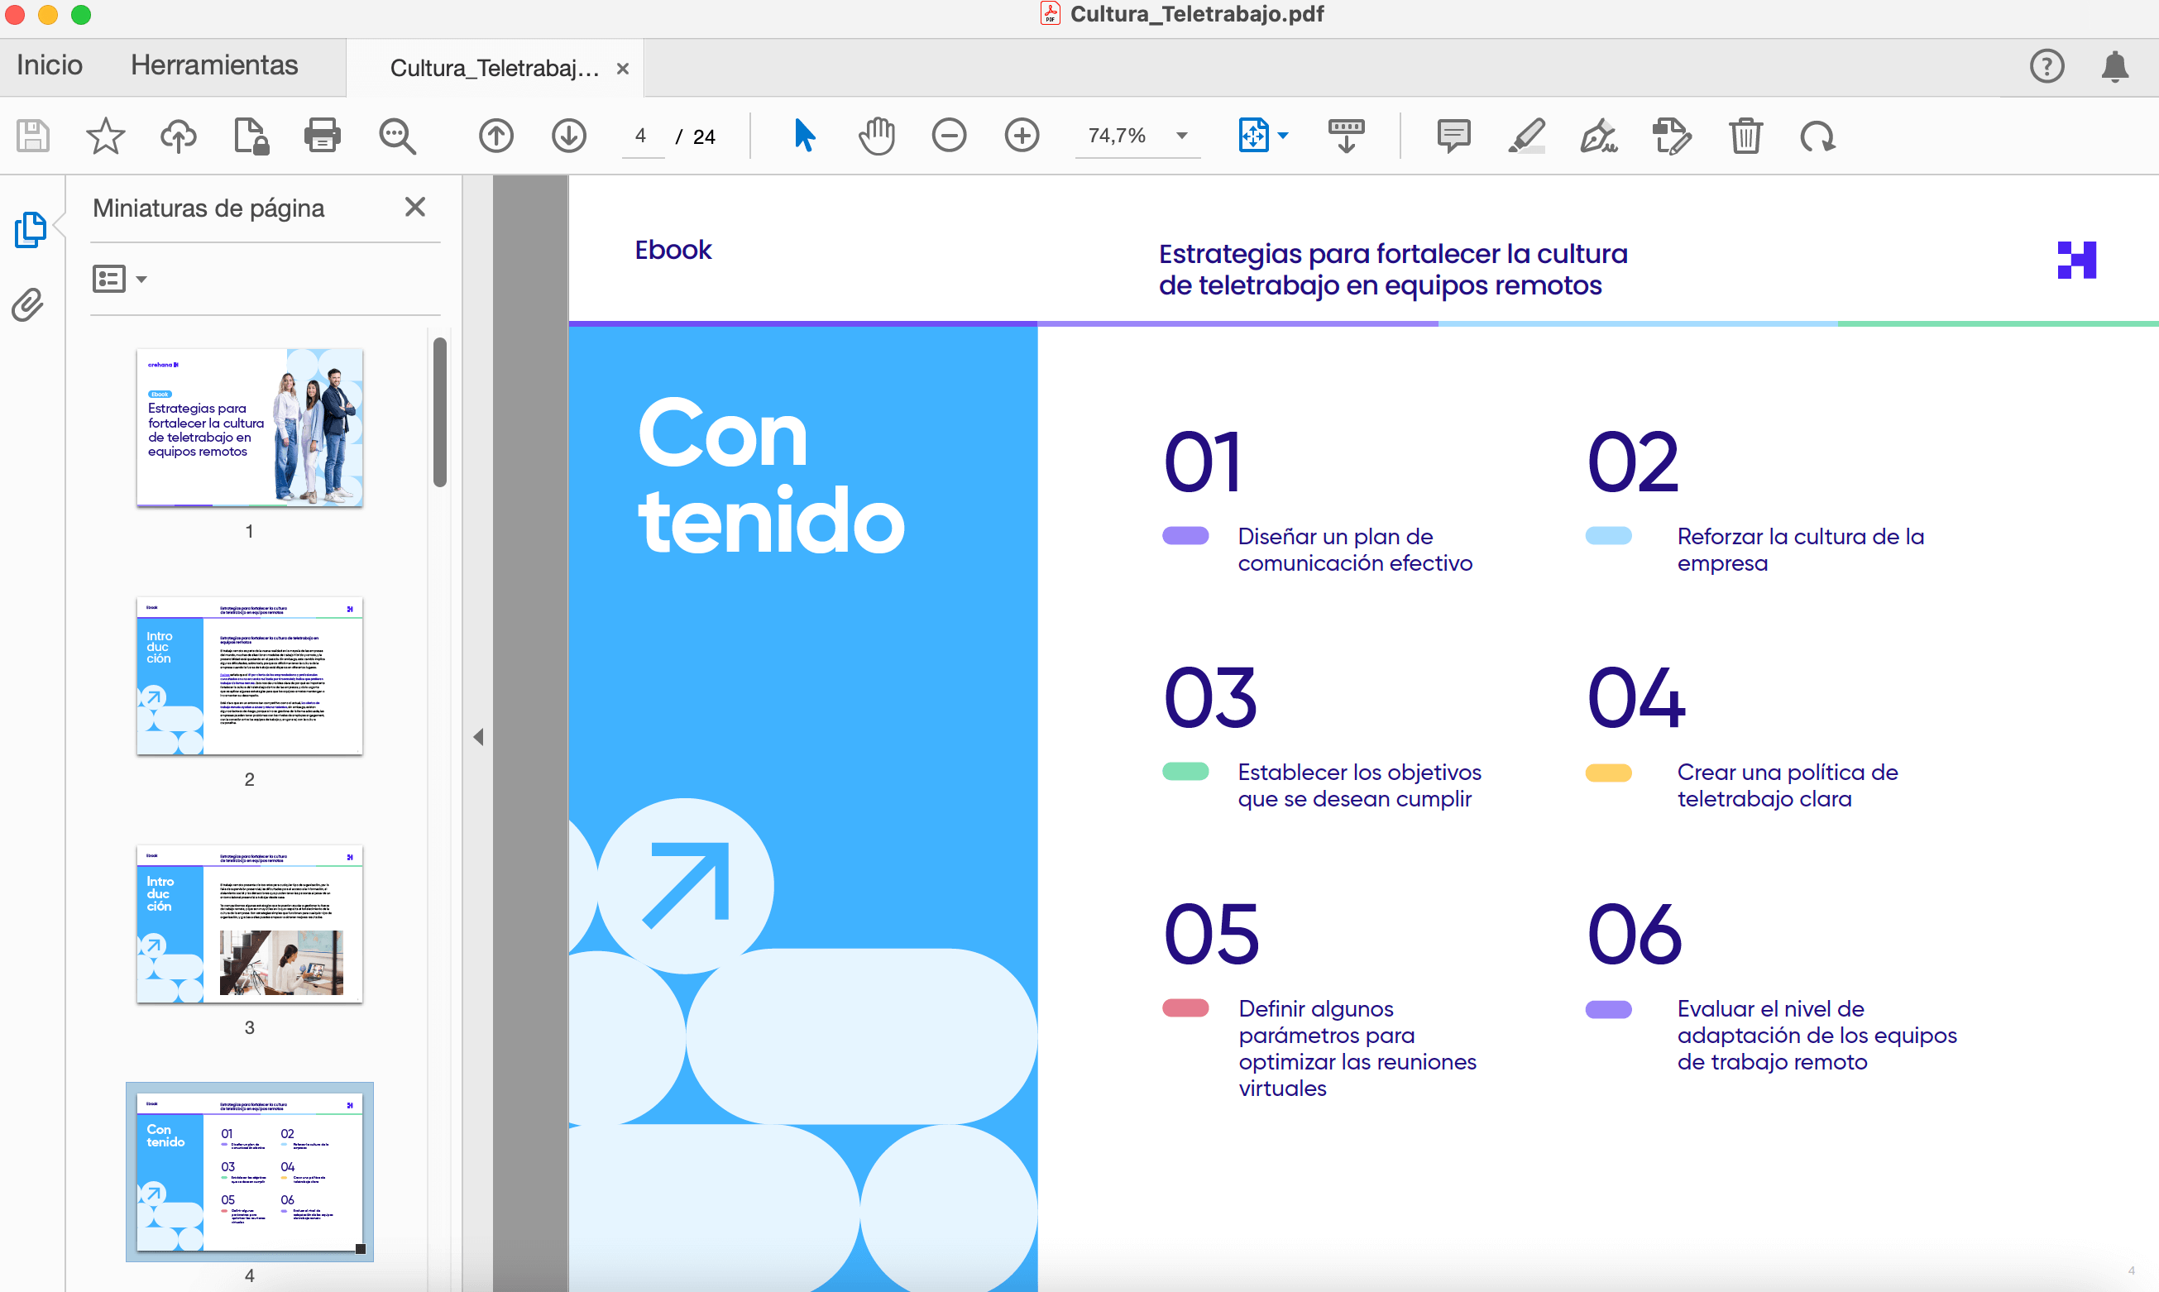Delete pages with the trash tool
This screenshot has width=2159, height=1292.
(x=1745, y=136)
